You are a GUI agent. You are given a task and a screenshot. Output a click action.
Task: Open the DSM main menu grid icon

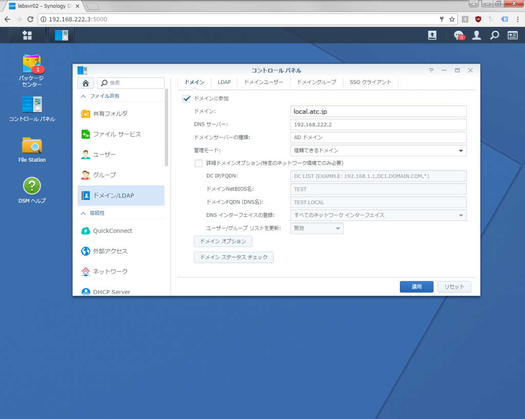[x=27, y=35]
